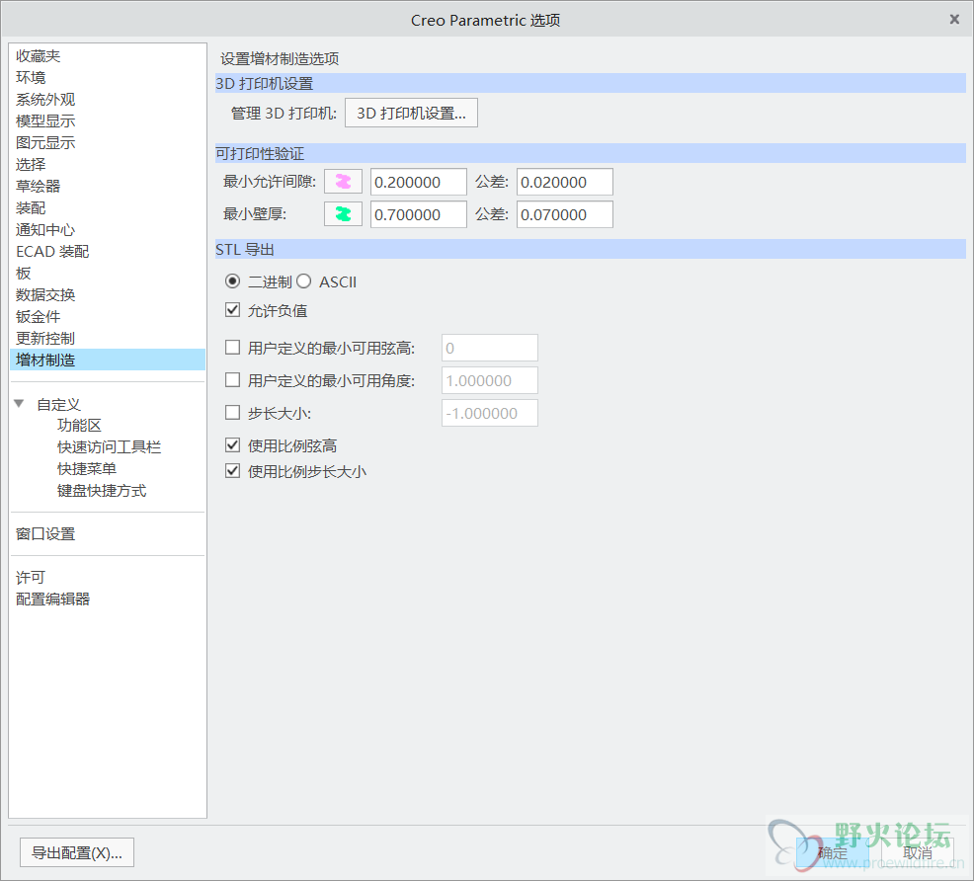Open the 板 category
This screenshot has height=881, width=974.
108,274
